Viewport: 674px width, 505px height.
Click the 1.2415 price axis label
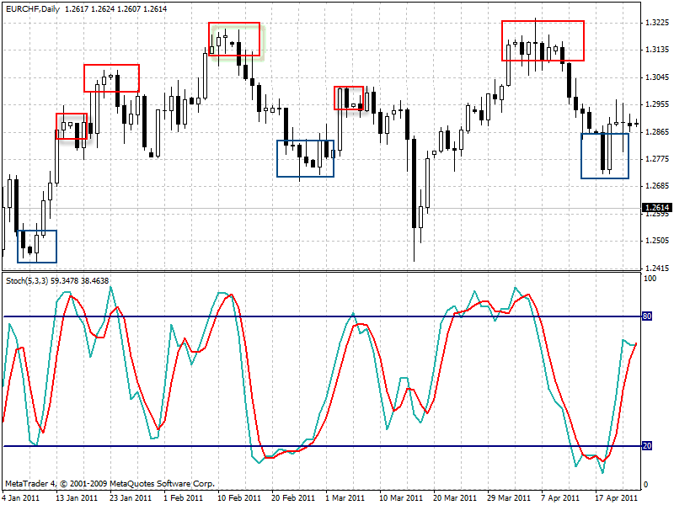(658, 268)
